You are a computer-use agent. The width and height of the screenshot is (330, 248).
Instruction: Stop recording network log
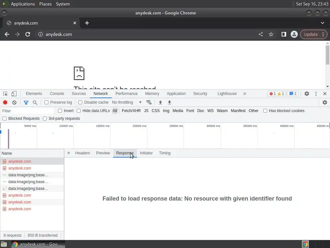[x=5, y=102]
